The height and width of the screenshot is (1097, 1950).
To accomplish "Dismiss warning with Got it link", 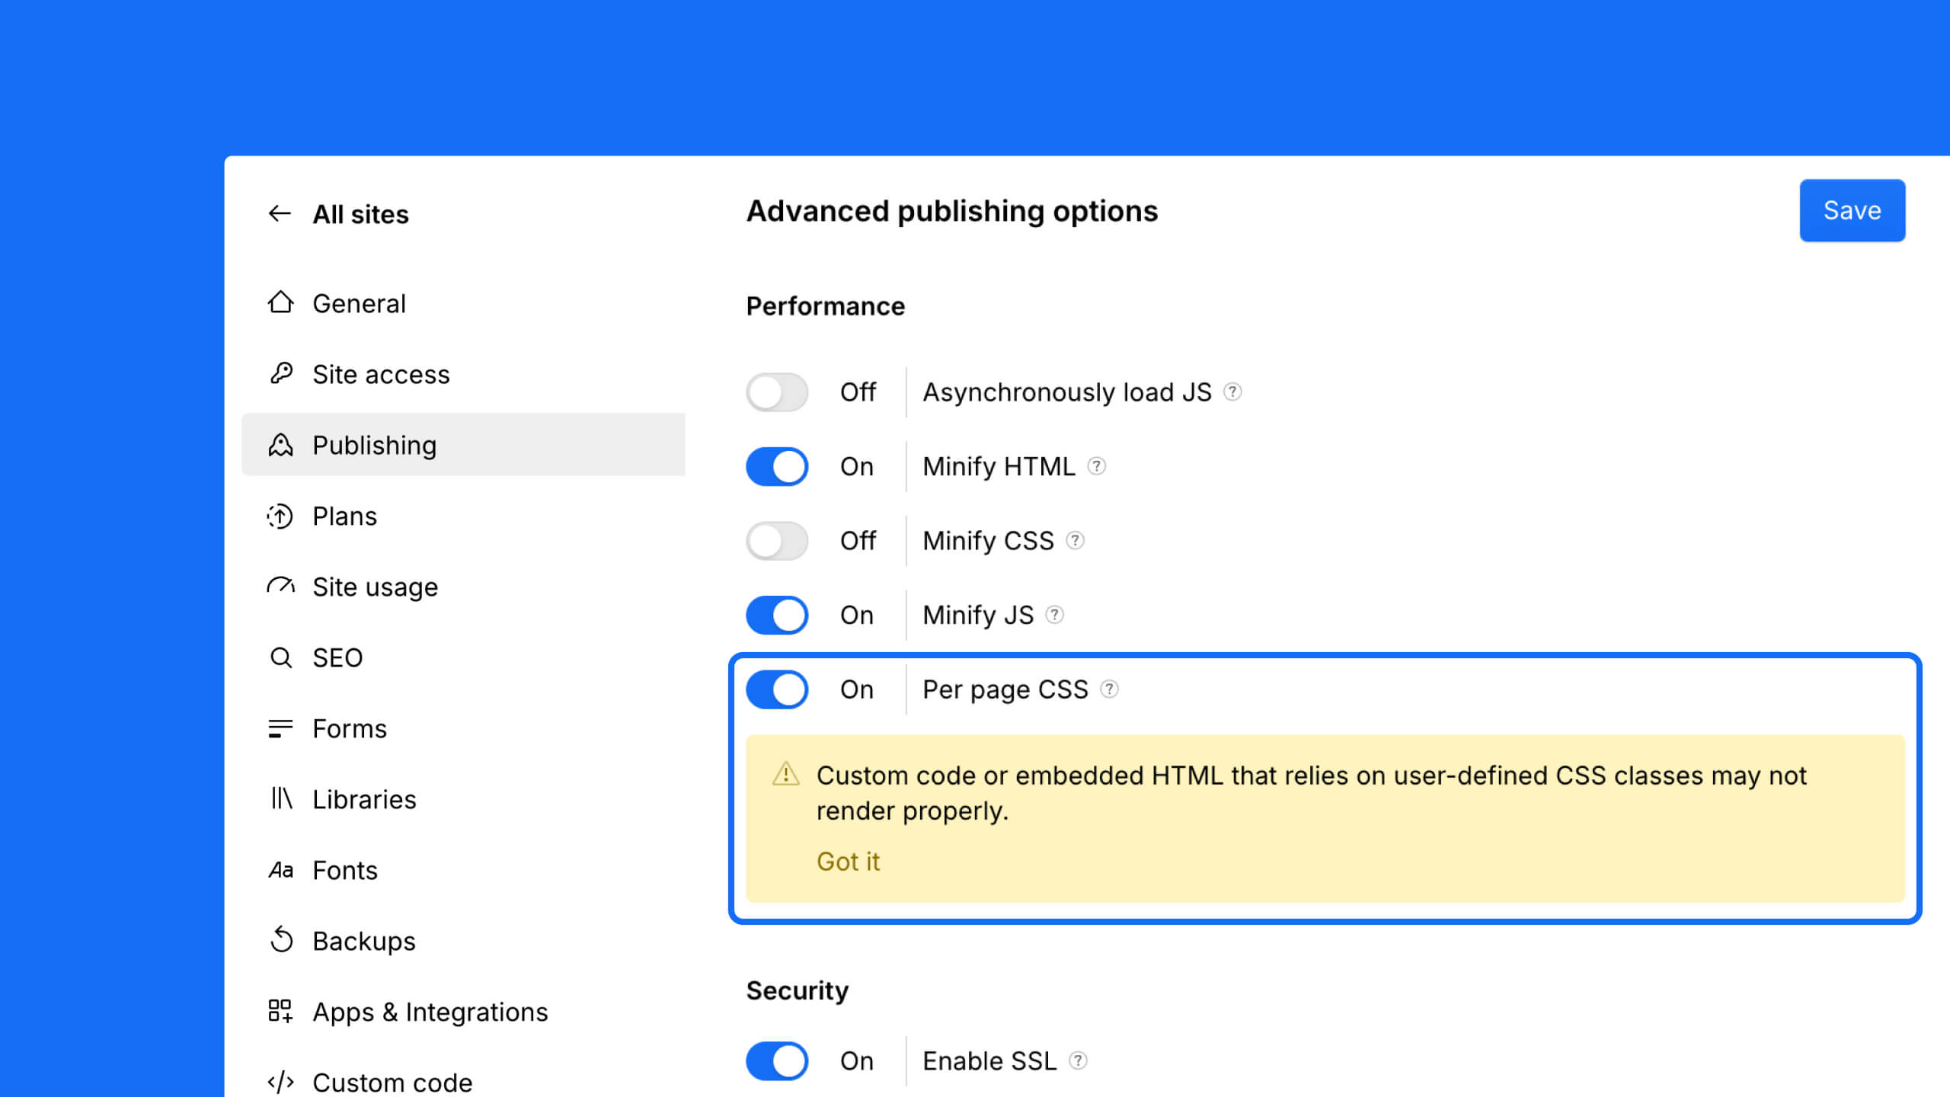I will point(848,862).
